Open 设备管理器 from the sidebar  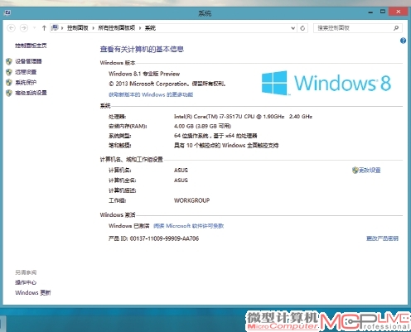coord(28,61)
